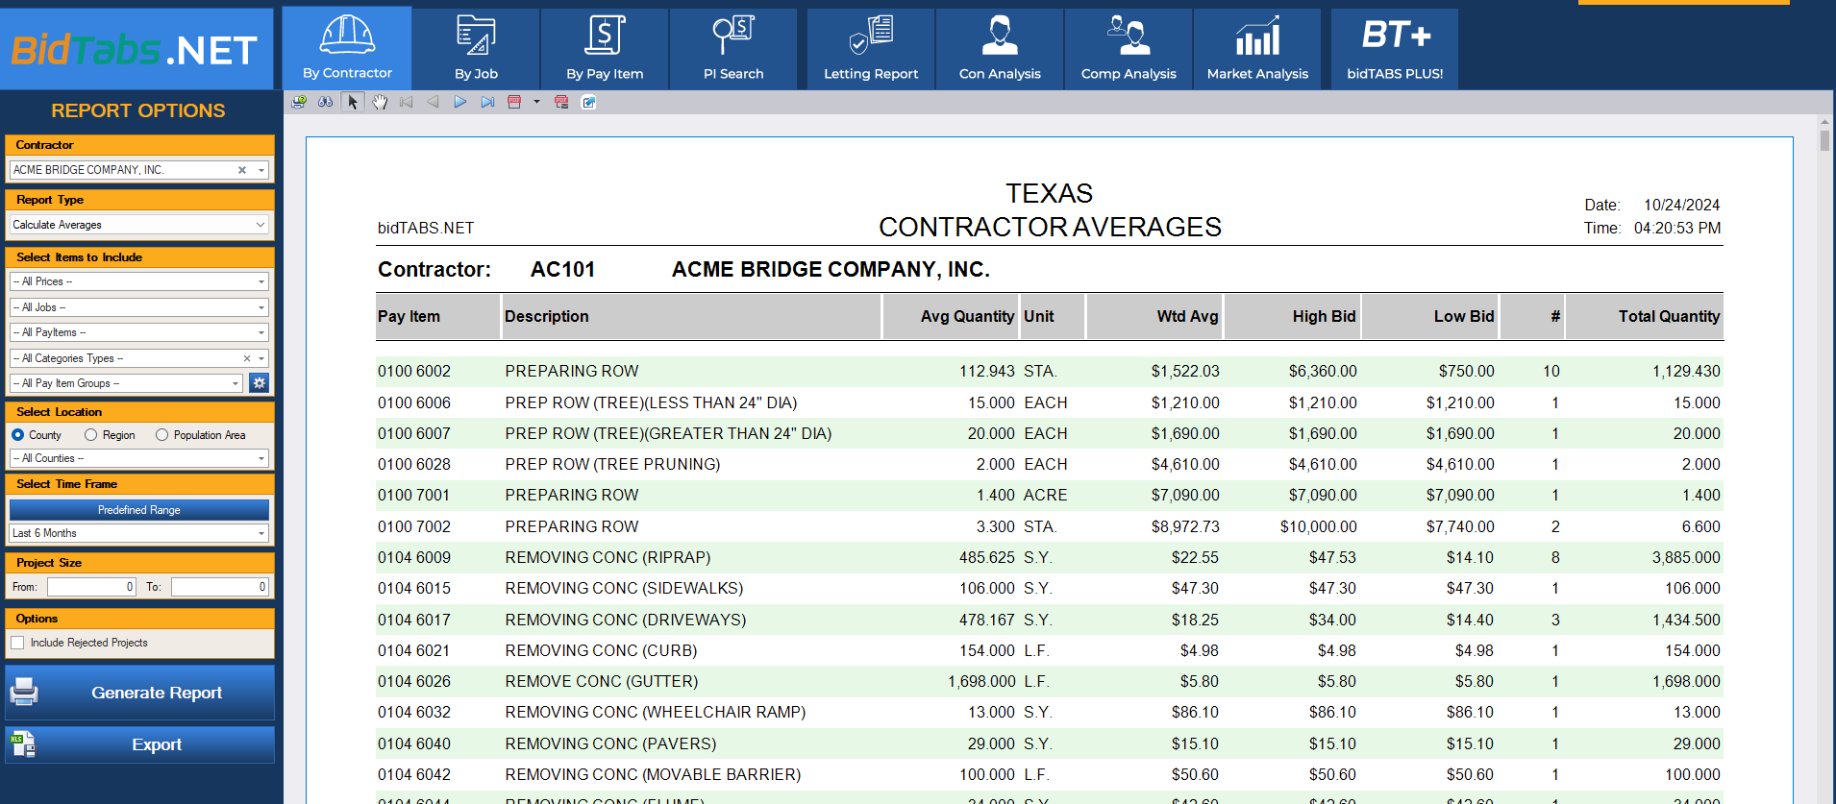The height and width of the screenshot is (804, 1836).
Task: Go to next report page
Action: (460, 102)
